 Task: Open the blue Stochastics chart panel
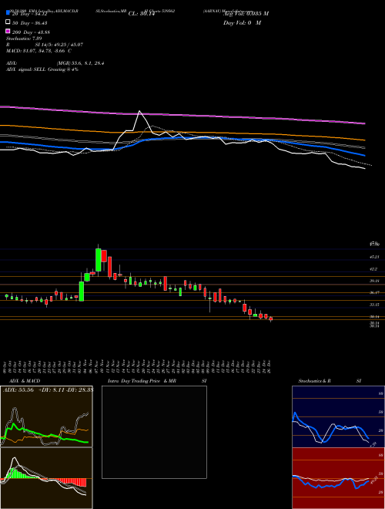point(338,416)
